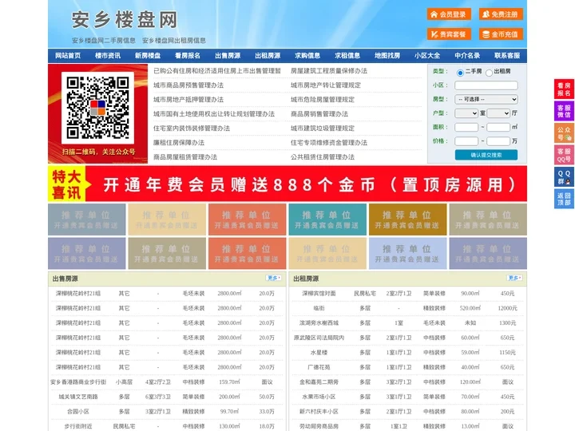
Task: Open the 城关镇文艺南路 sale listing
Action: (x=78, y=397)
